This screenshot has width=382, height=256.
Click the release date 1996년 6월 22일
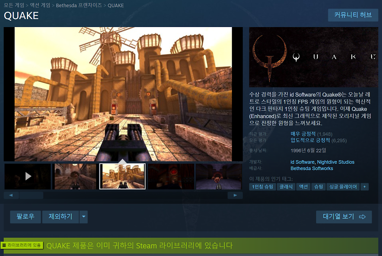tap(308, 150)
